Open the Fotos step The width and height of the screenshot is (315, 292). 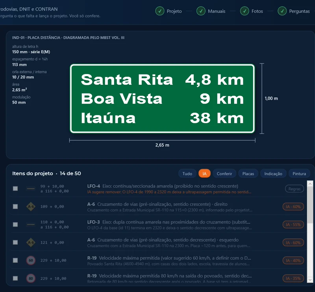tap(251, 11)
